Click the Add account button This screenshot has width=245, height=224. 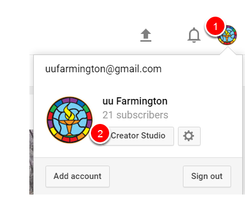(78, 176)
